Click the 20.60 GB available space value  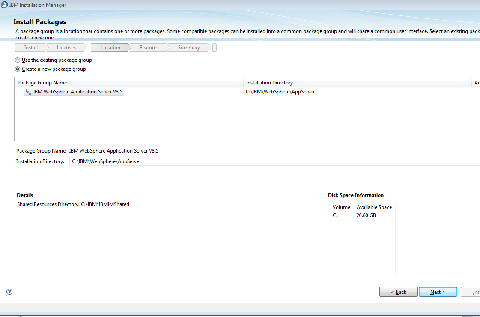click(366, 215)
